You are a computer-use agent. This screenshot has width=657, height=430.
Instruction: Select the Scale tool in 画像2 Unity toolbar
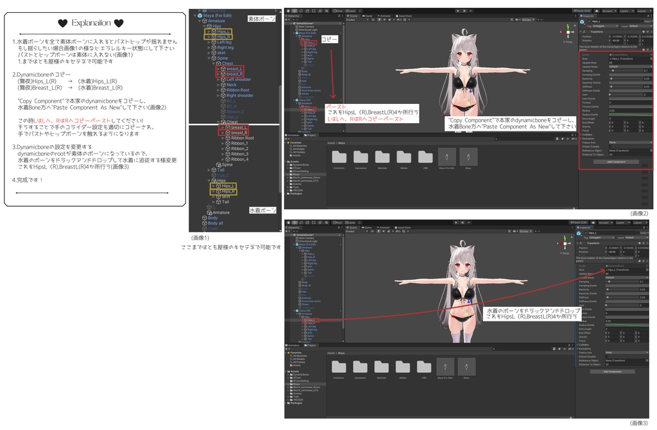click(x=307, y=11)
